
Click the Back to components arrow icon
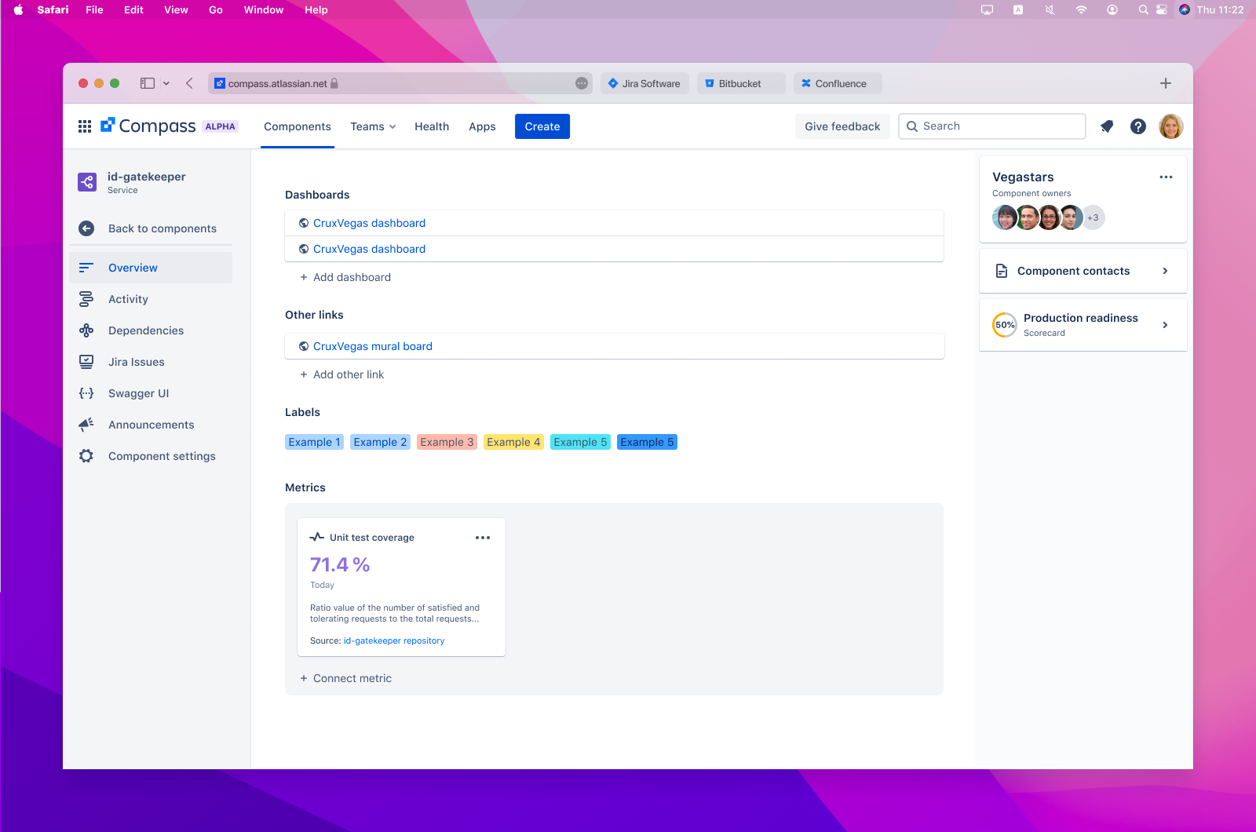(86, 228)
